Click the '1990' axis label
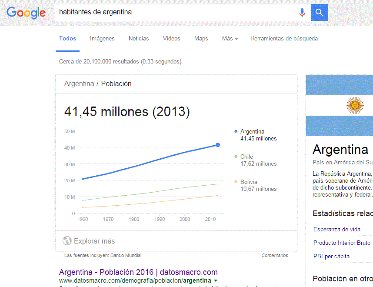 coord(160,219)
